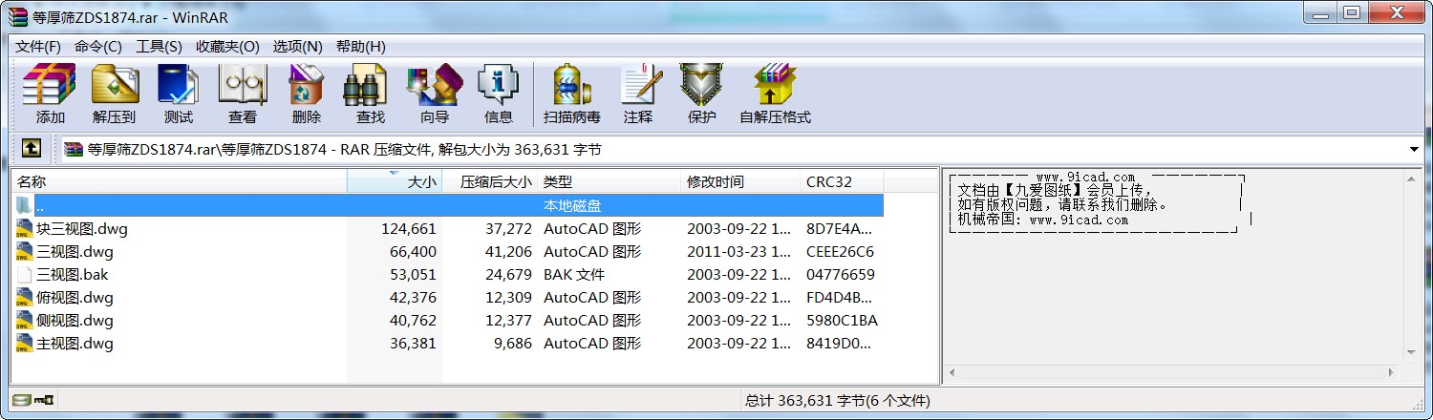Image resolution: width=1433 pixels, height=420 pixels.
Task: Click the 解压到 (Extract to) icon
Action: point(114,94)
